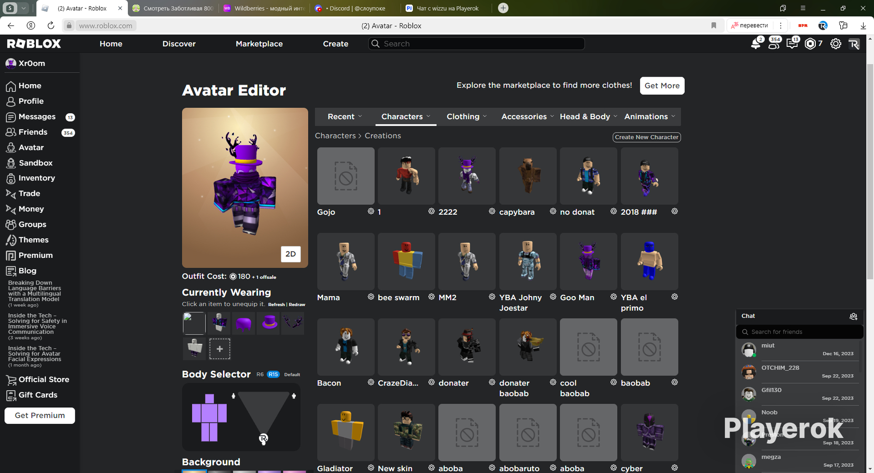Expand the Head & Body dropdown
The height and width of the screenshot is (473, 874).
point(589,116)
